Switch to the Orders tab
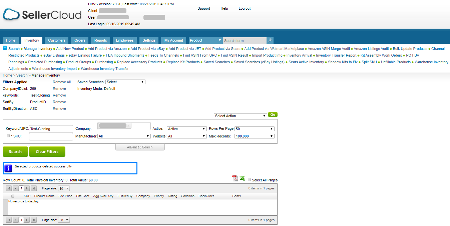The height and width of the screenshot is (226, 450). tap(80, 40)
